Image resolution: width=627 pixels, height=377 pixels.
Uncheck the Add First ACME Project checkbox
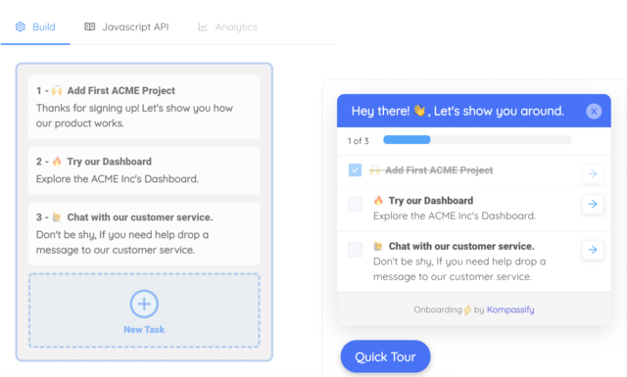click(355, 170)
